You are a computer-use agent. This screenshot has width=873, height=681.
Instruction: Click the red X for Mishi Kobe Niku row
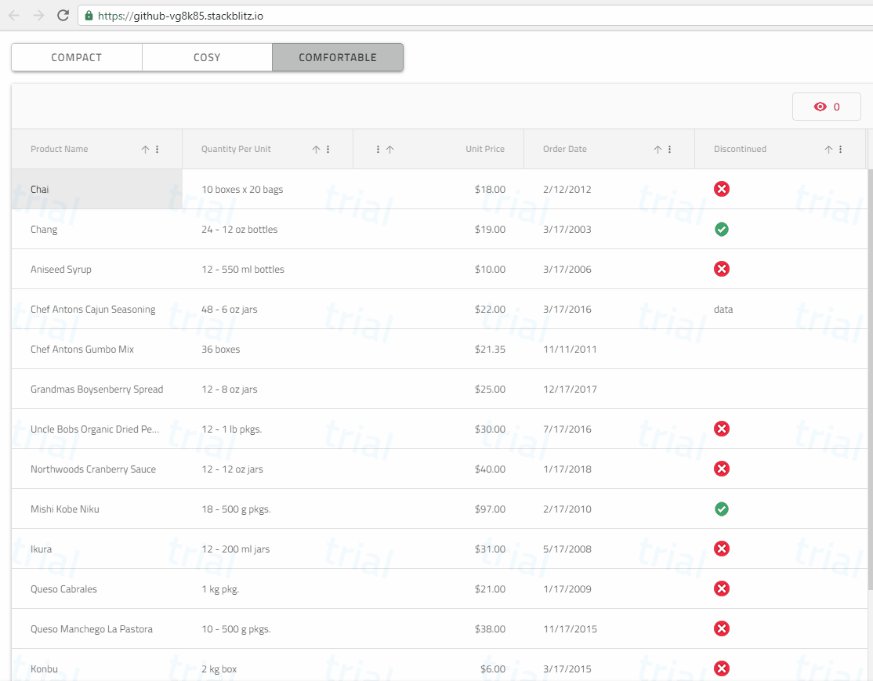[721, 509]
